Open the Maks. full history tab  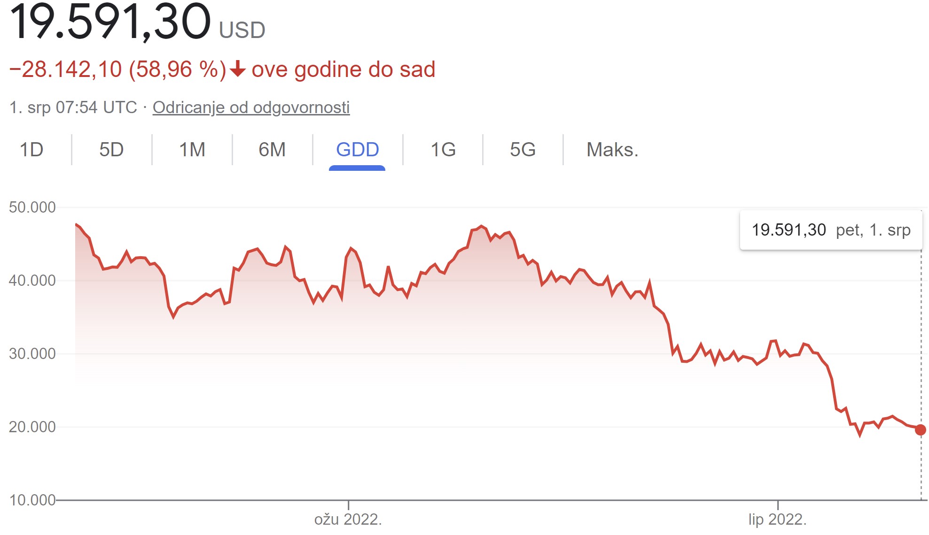point(612,150)
